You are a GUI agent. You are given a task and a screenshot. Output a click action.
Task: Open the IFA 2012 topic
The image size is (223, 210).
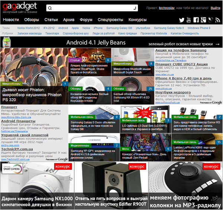(49, 28)
